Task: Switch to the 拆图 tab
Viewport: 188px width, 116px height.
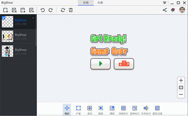Action: point(86,3)
